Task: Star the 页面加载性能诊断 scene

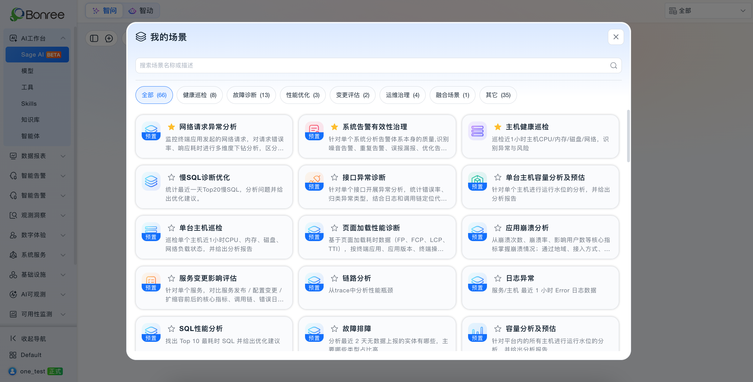Action: click(x=334, y=228)
